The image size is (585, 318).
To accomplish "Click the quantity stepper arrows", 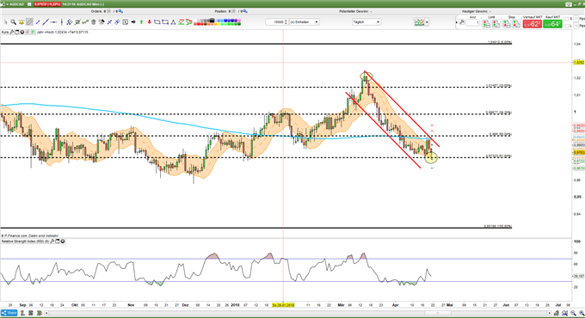I will (286, 22).
